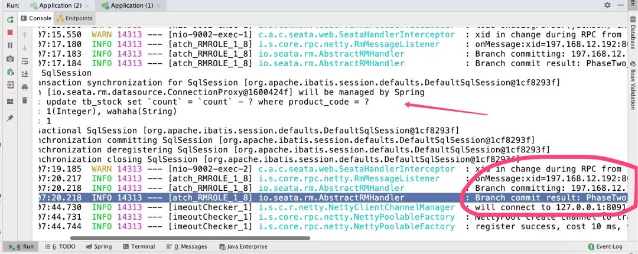This screenshot has width=638, height=254.
Task: Open the Java Enterprise tool window
Action: point(243,247)
